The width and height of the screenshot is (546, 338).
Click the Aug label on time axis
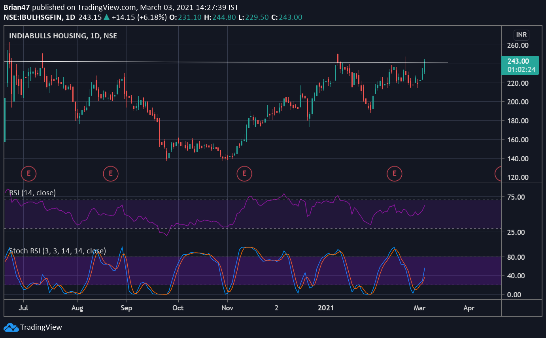coord(77,308)
